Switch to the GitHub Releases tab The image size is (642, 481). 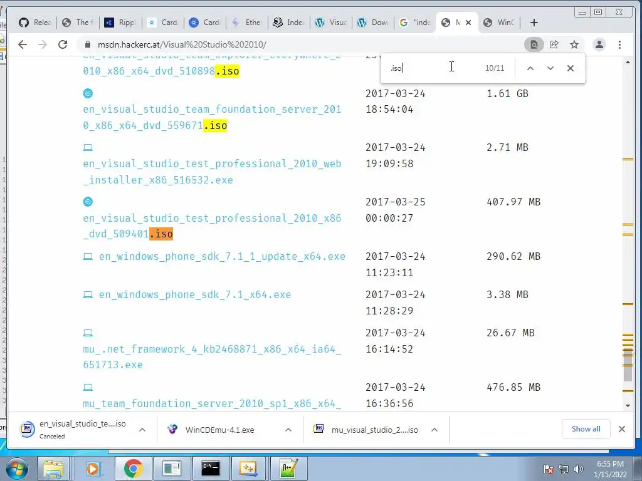(x=35, y=23)
